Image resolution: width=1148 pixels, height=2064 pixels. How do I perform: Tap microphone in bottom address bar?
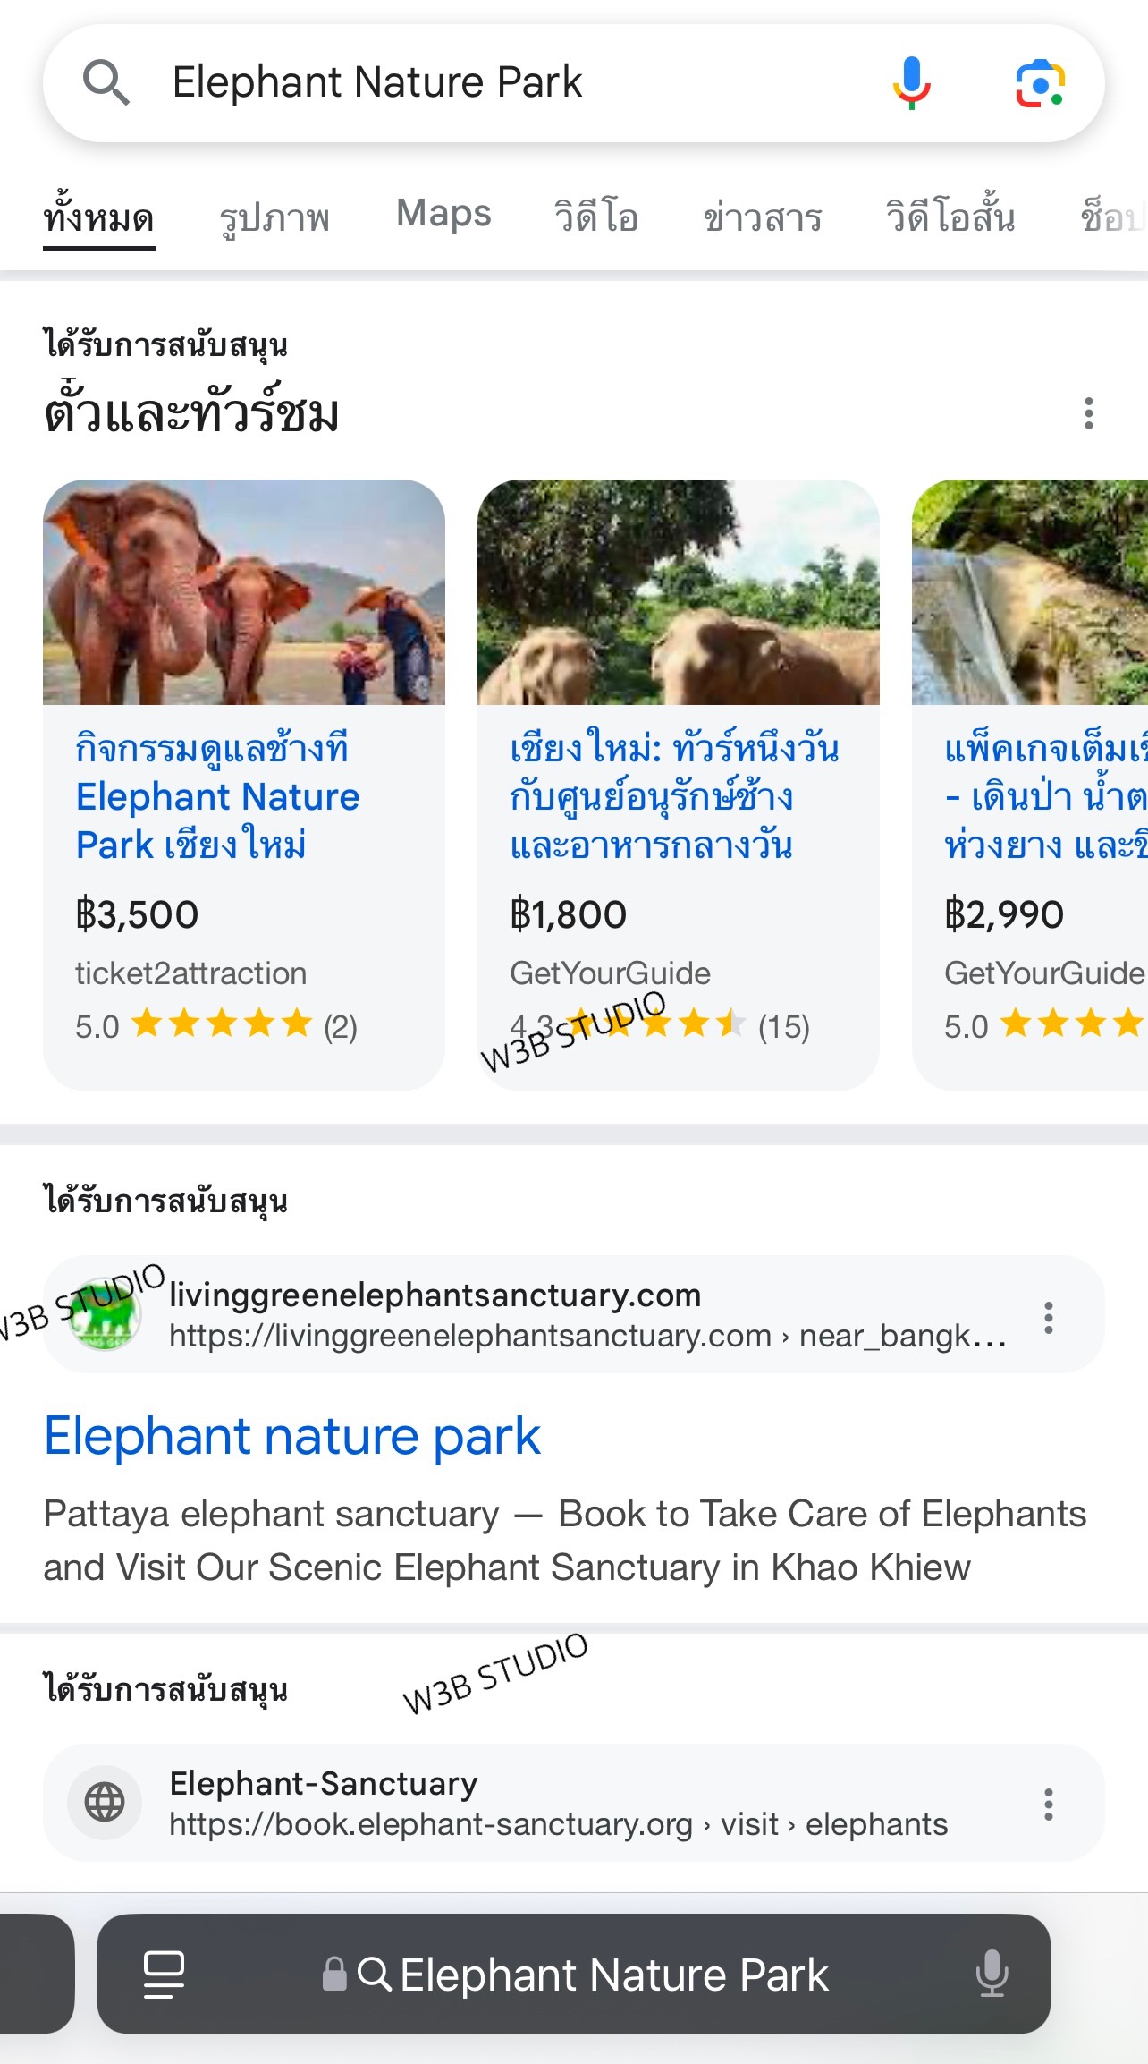point(992,1975)
